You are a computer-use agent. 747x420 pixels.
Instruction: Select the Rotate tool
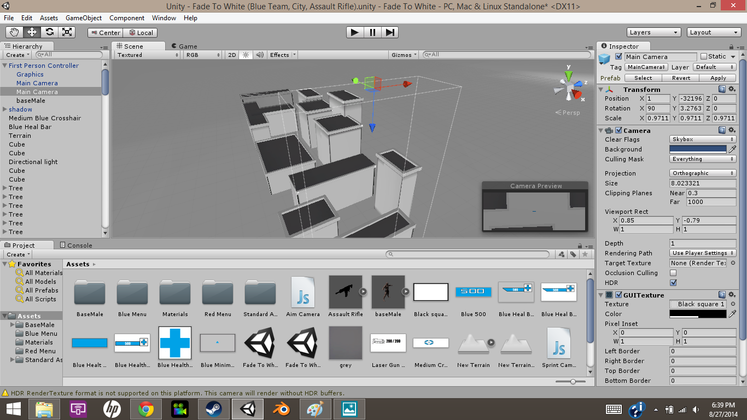coord(50,32)
